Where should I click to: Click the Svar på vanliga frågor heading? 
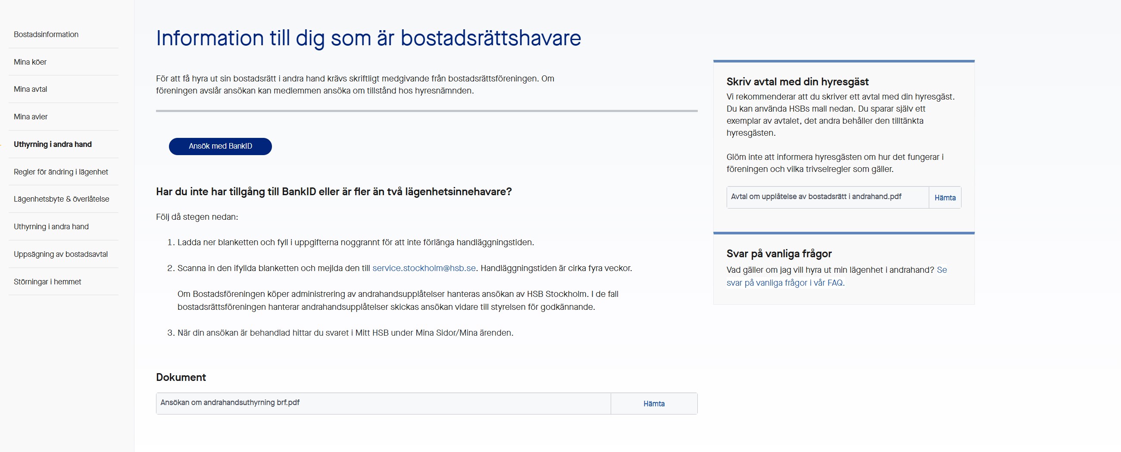click(x=778, y=254)
